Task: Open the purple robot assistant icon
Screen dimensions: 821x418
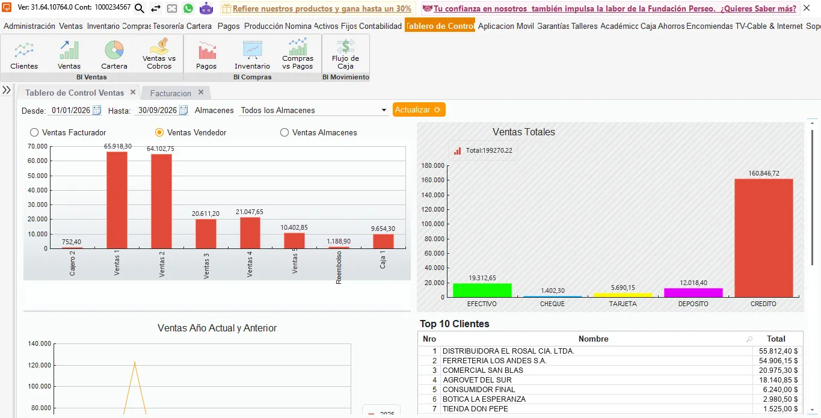Action: point(206,8)
